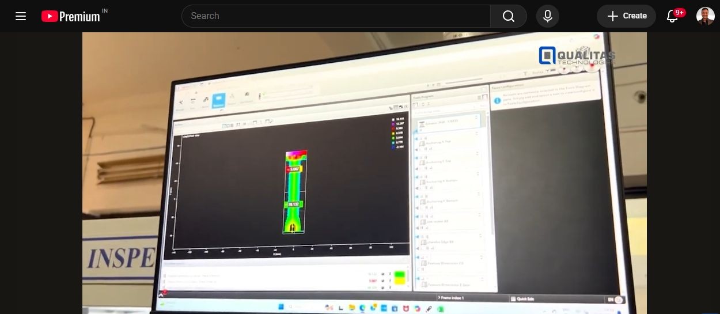Click the Windows Start button in video taskbar
The height and width of the screenshot is (314, 720).
[281, 306]
